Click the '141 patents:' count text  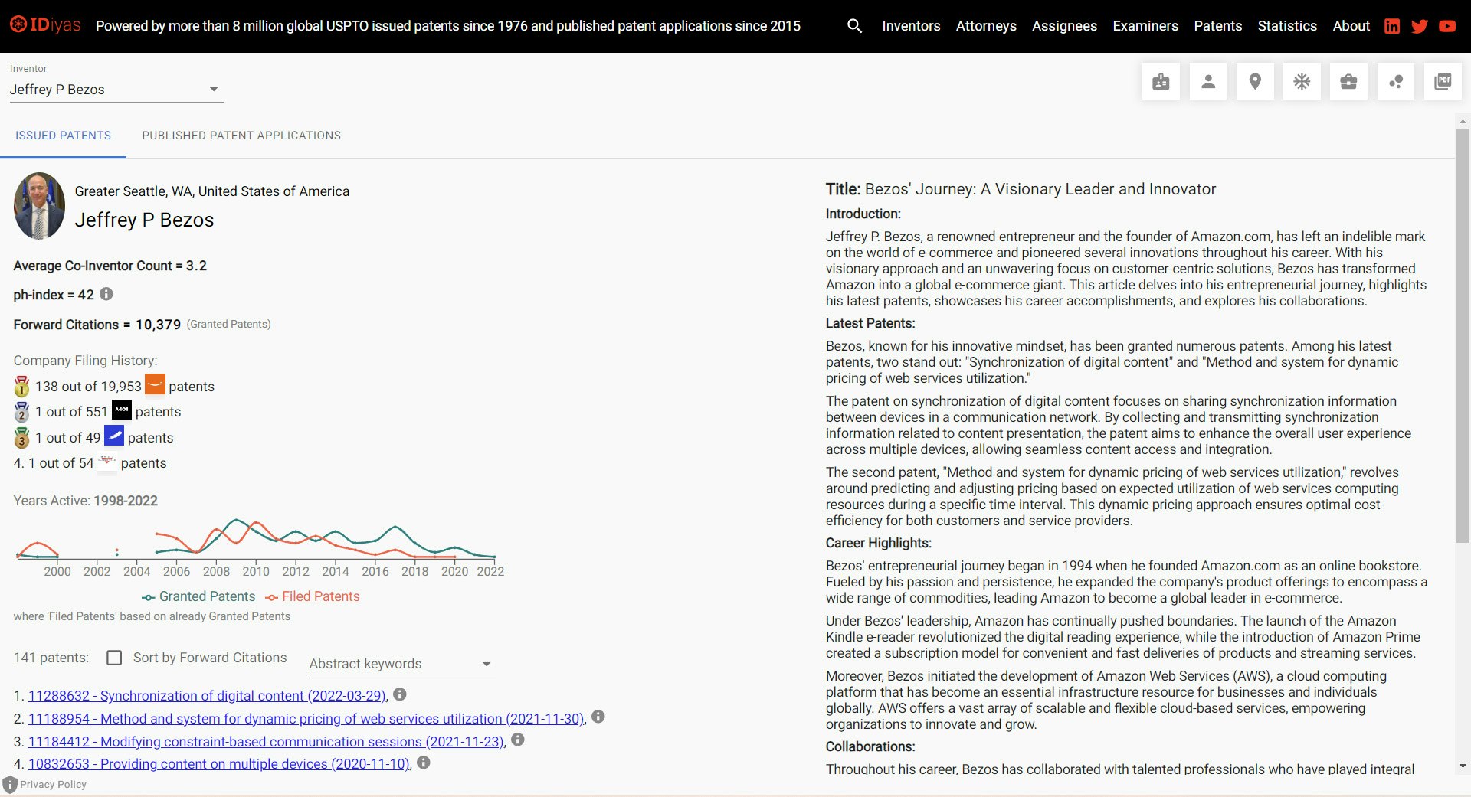(x=51, y=658)
